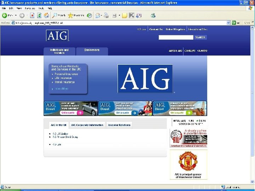Open the Tools menu
The width and height of the screenshot is (255, 191).
[41, 8]
